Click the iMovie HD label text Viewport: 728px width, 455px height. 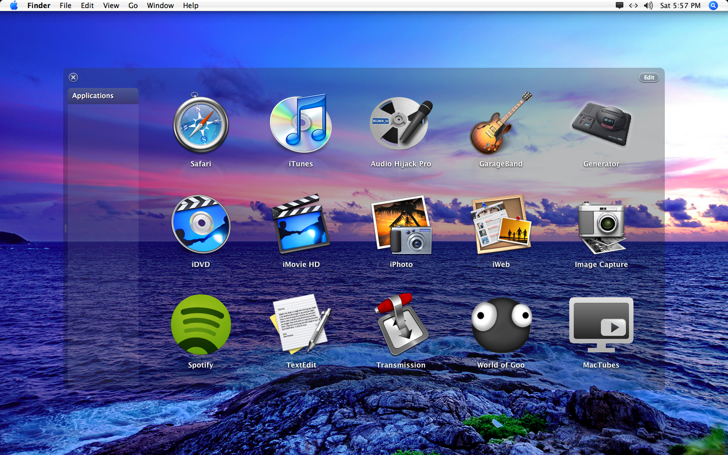[x=301, y=264]
